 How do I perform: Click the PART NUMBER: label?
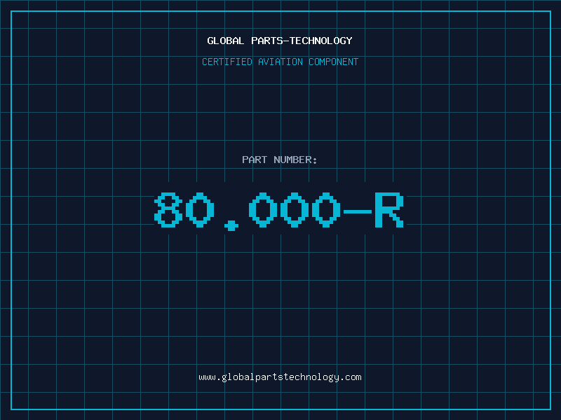(280, 160)
